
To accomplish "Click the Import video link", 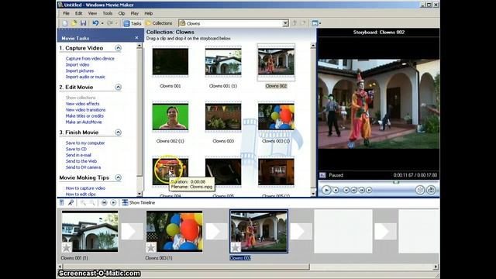I will click(77, 64).
